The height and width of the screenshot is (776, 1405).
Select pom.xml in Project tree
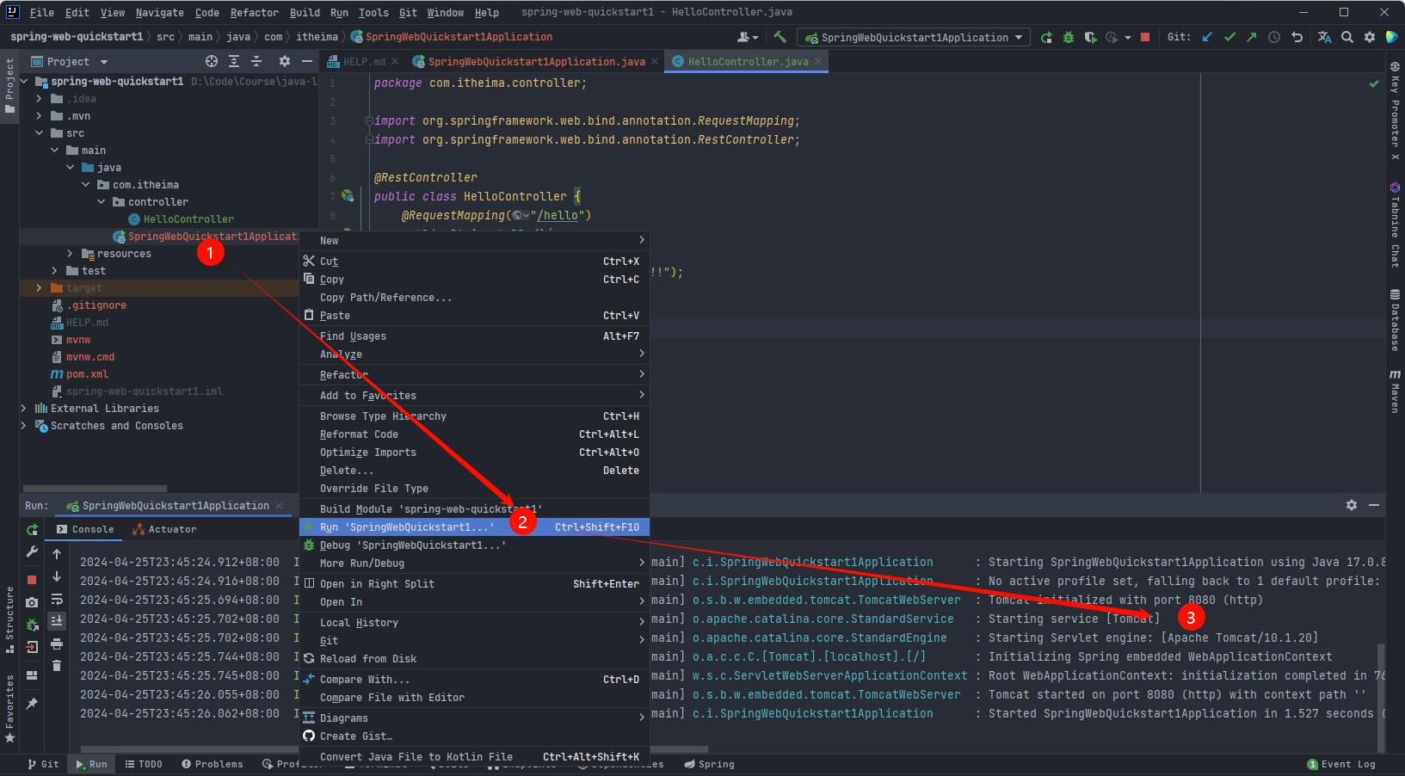(87, 374)
